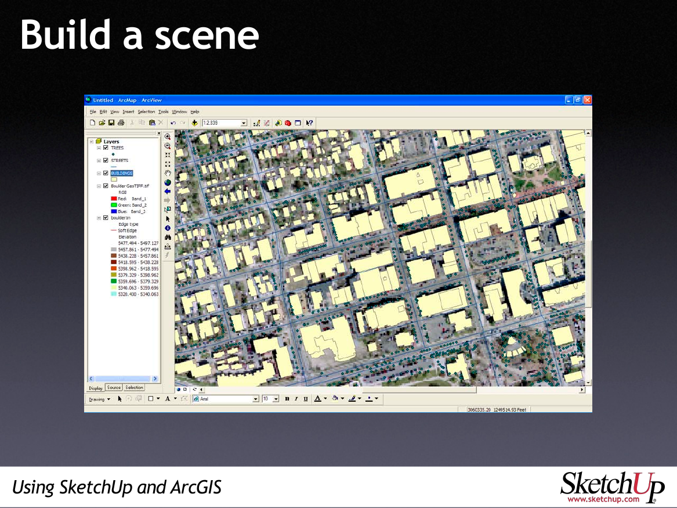Open the Find binoculars tool

coord(168,237)
